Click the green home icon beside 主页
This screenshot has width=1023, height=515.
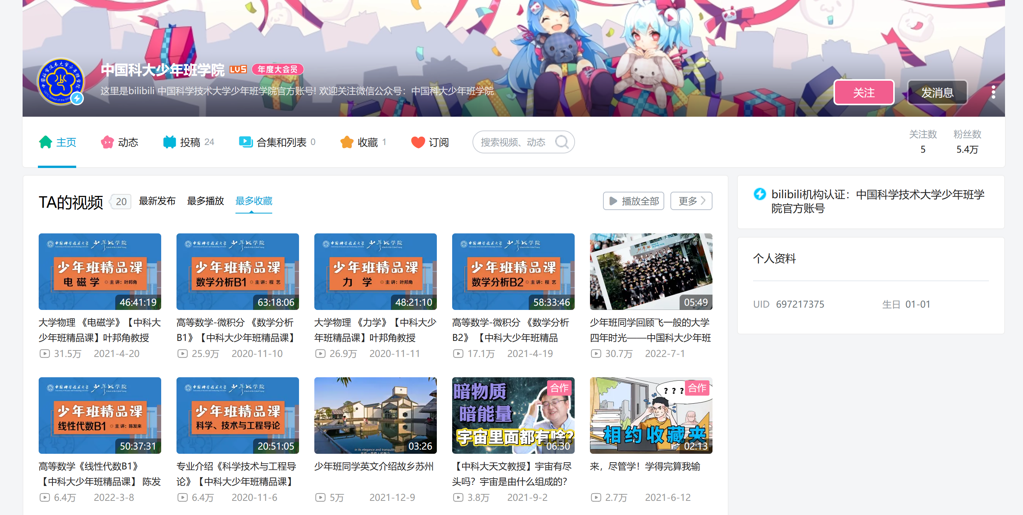(x=46, y=142)
